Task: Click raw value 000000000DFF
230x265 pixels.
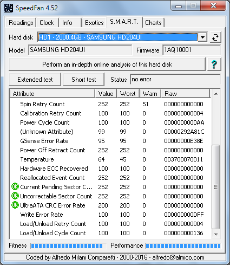Action: click(x=184, y=215)
